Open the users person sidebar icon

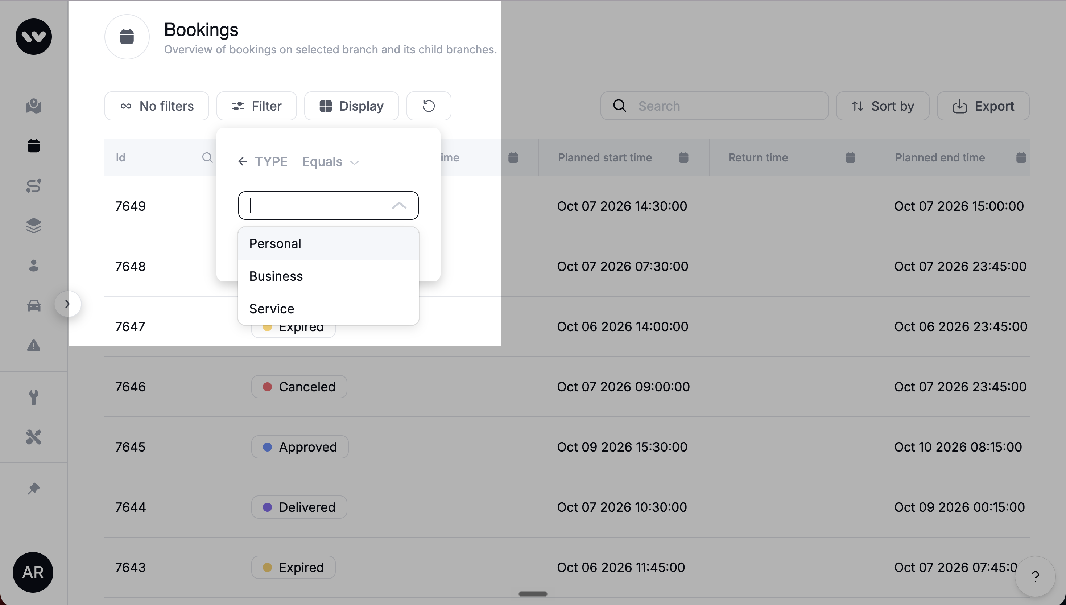coord(34,266)
